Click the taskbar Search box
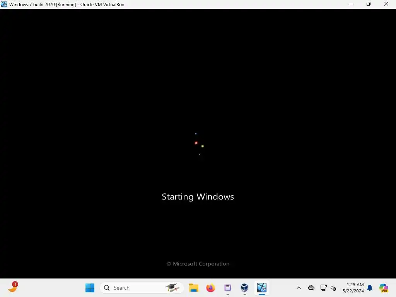Image resolution: width=396 pixels, height=297 pixels. 142,288
